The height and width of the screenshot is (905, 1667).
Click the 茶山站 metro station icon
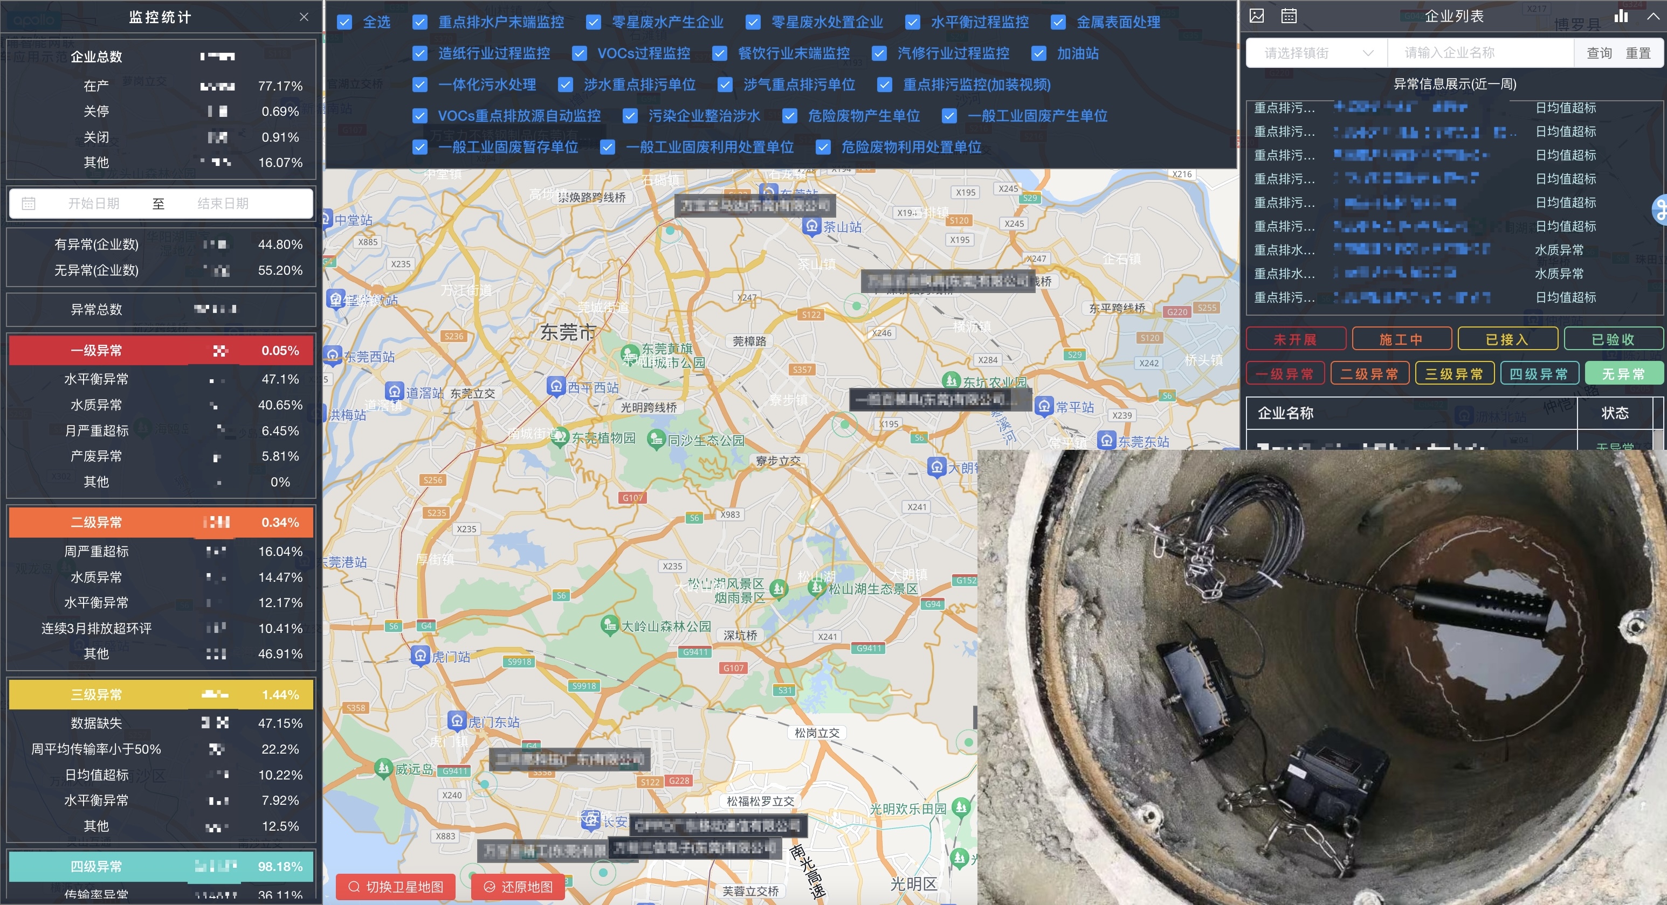[x=811, y=226]
